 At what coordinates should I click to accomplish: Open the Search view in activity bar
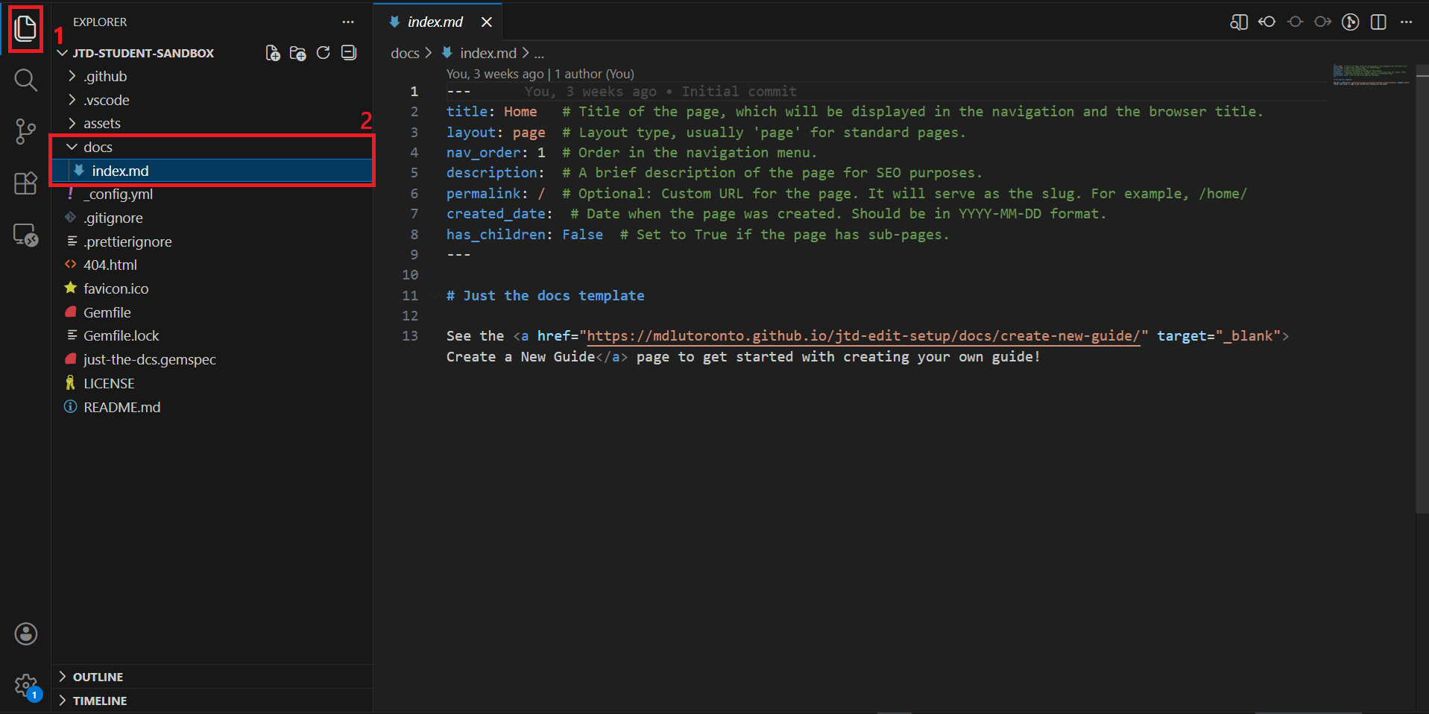(25, 80)
